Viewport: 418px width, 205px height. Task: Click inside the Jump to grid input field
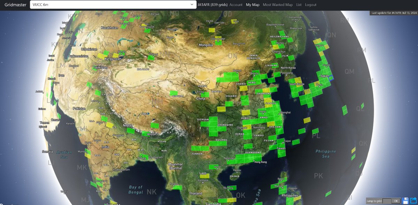387,200
